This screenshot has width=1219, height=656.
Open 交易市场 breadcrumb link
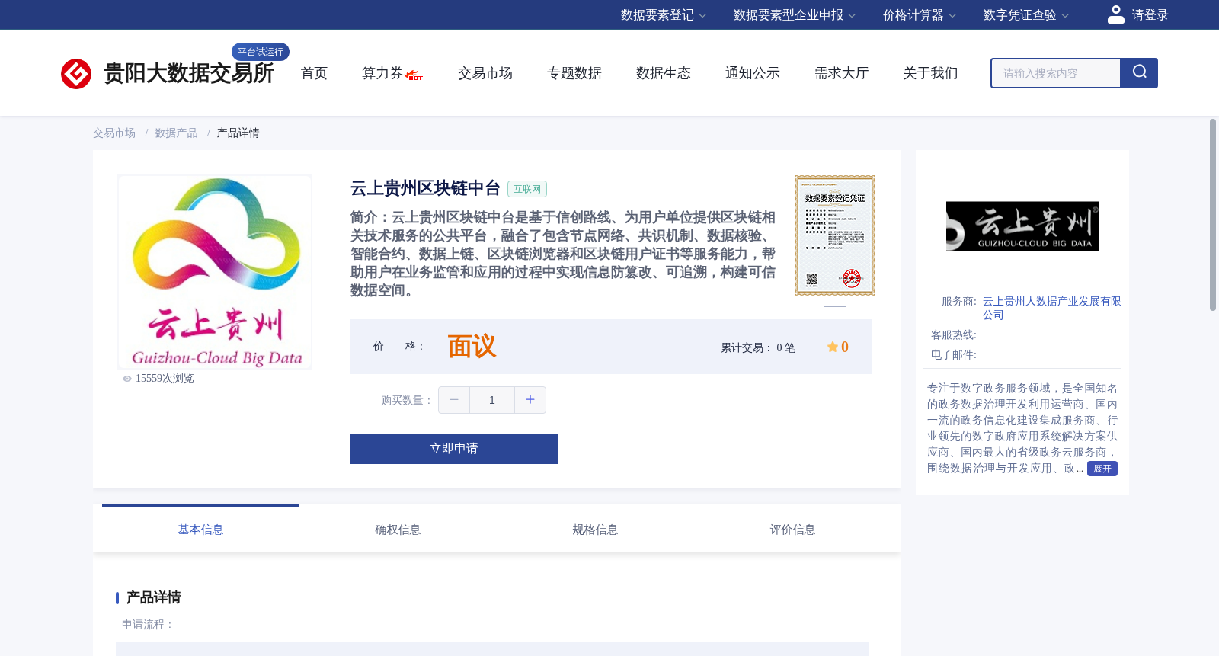[114, 133]
